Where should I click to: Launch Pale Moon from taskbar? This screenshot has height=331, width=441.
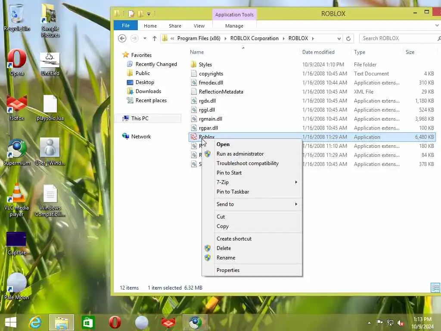(x=141, y=322)
